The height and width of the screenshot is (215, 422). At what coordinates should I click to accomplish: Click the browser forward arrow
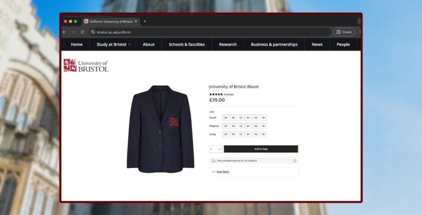73,32
